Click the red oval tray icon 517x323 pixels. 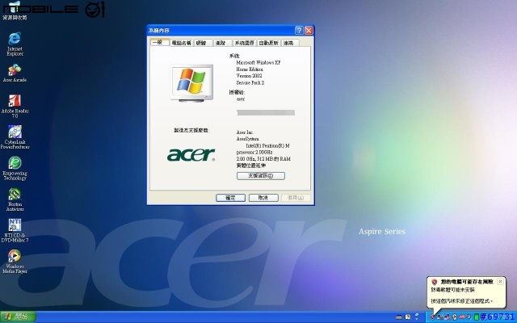point(462,317)
